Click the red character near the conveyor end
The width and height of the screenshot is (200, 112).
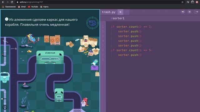(x=85, y=102)
